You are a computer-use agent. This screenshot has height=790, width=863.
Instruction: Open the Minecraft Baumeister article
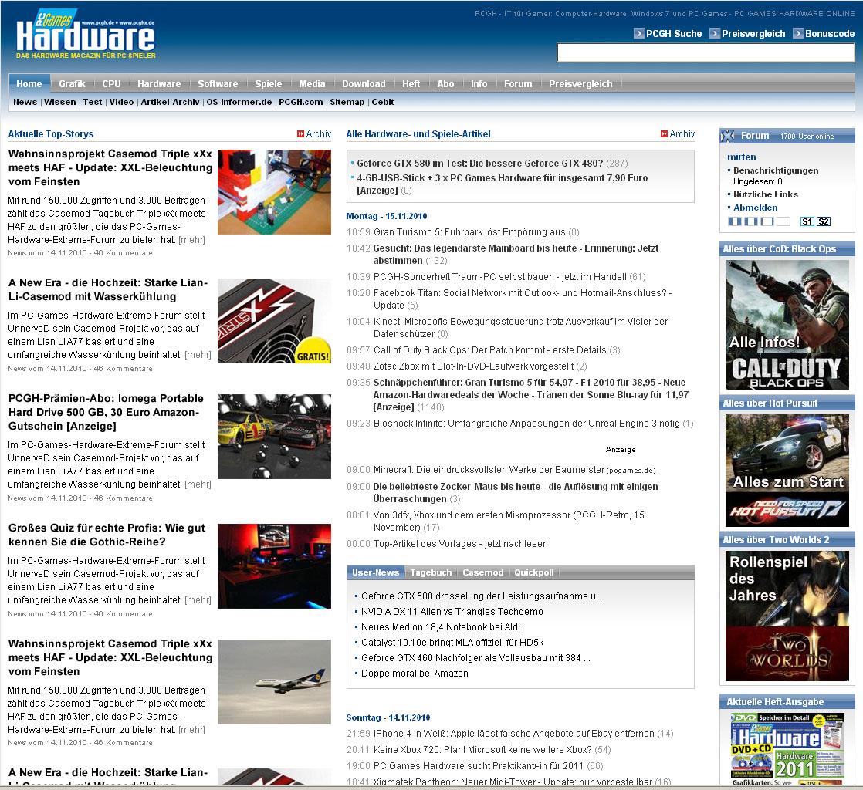coord(489,470)
